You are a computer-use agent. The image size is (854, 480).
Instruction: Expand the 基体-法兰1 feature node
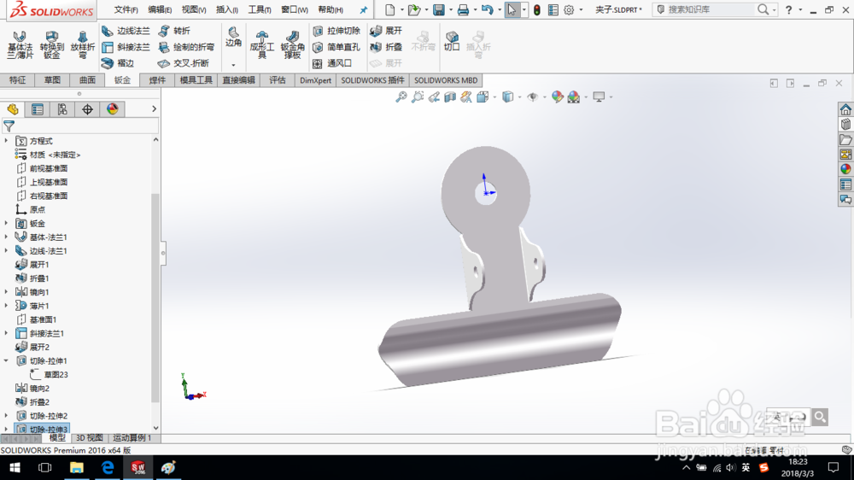point(7,237)
